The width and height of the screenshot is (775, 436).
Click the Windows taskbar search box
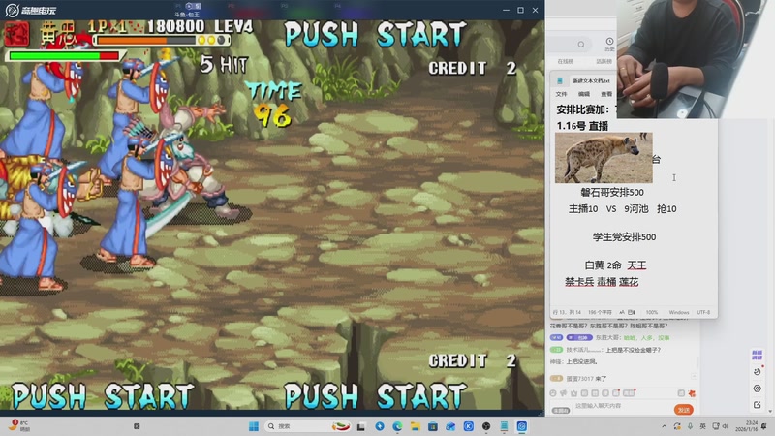click(309, 426)
